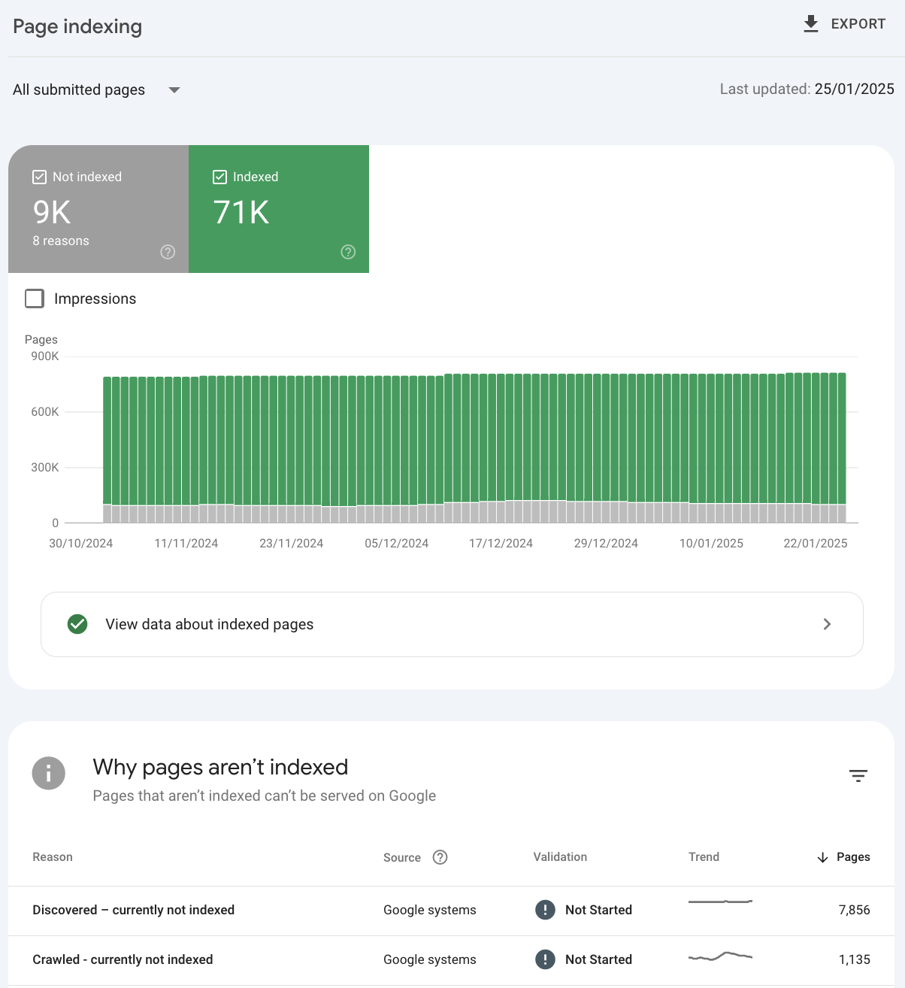905x988 pixels.
Task: Click trend sparkline for Crawled row
Action: [x=720, y=956]
